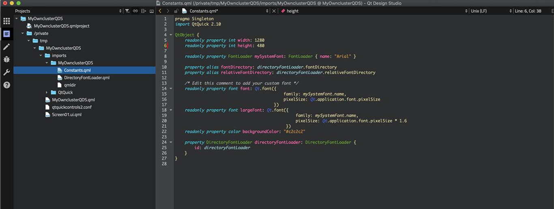Expand the QtQuick folder

[47, 93]
